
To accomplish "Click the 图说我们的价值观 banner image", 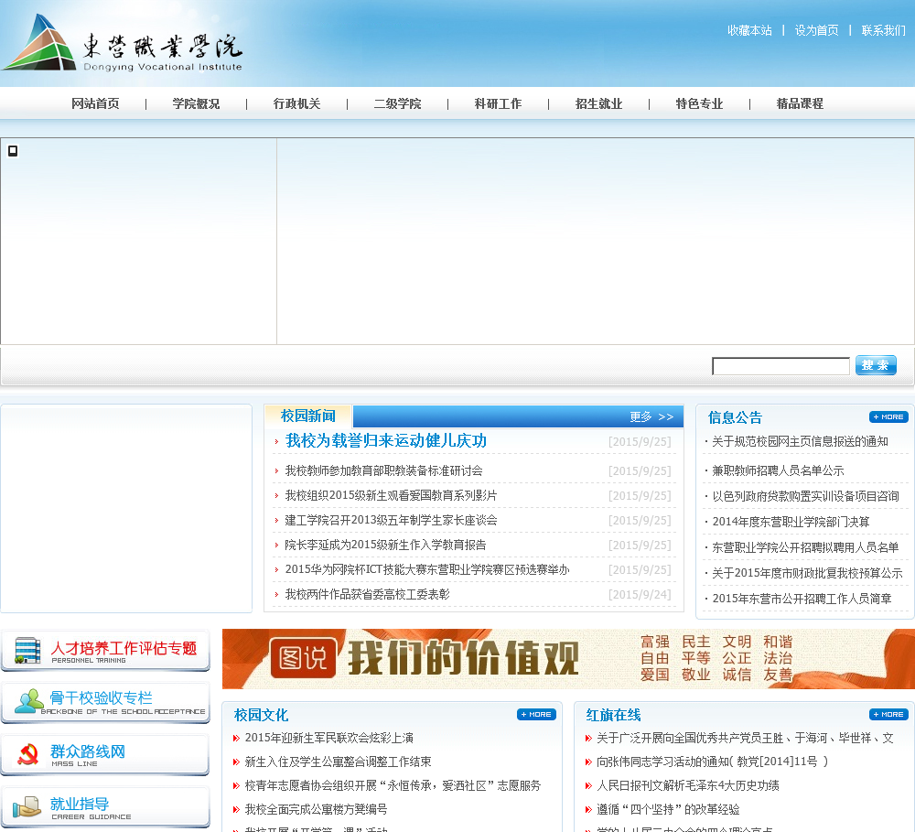I will [x=568, y=659].
